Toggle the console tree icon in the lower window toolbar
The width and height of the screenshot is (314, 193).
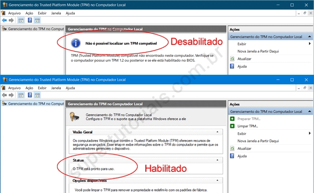[x=21, y=96]
